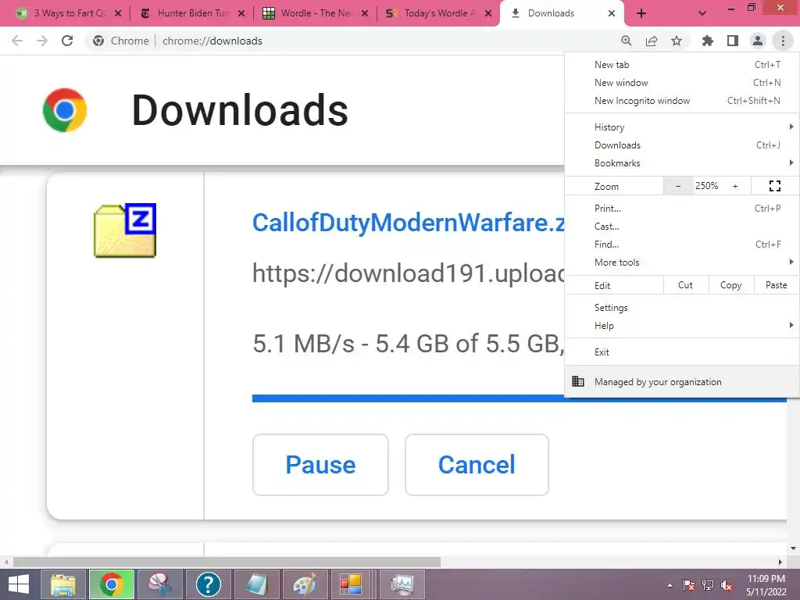Select Find... from the menu
Viewport: 800px width, 600px height.
click(x=681, y=245)
